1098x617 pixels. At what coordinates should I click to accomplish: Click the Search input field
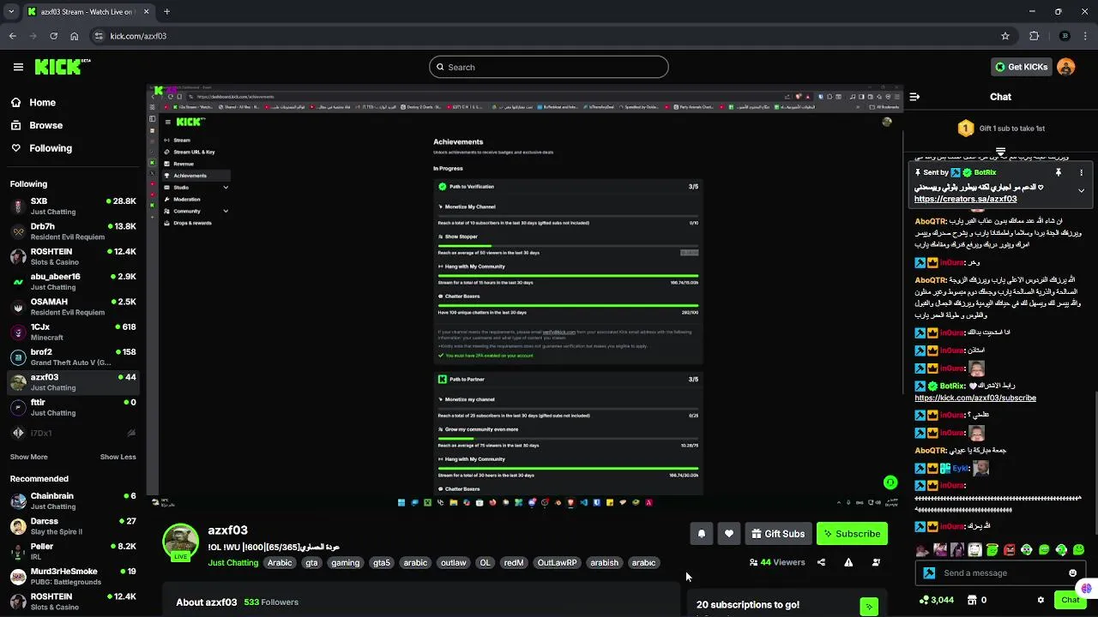pos(549,67)
